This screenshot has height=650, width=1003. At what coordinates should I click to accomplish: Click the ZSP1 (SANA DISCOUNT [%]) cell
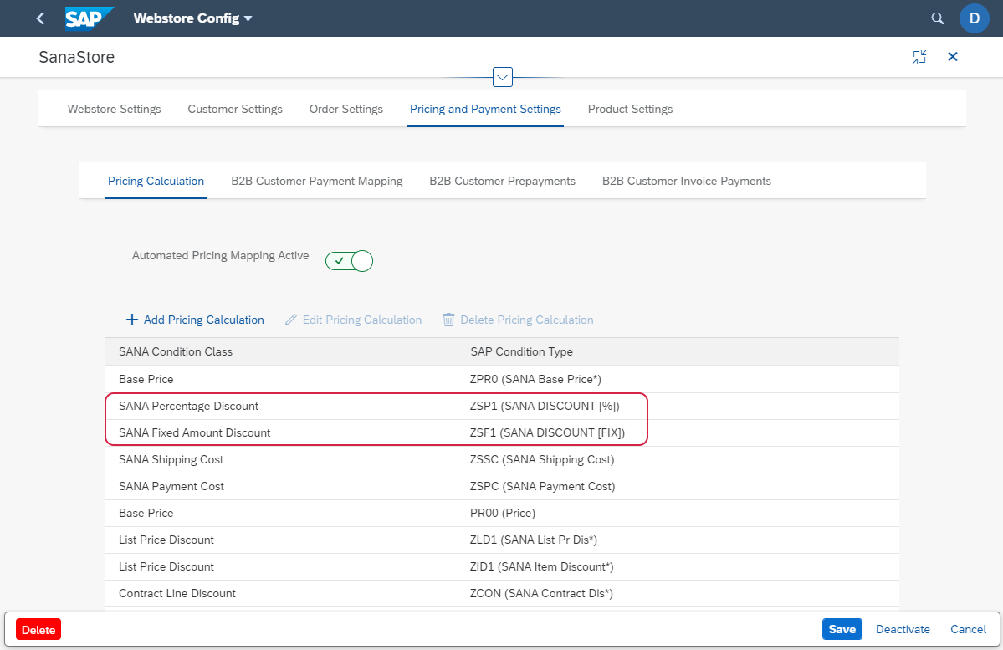pos(545,407)
